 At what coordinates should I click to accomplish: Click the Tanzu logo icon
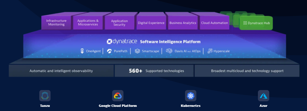click(x=45, y=96)
